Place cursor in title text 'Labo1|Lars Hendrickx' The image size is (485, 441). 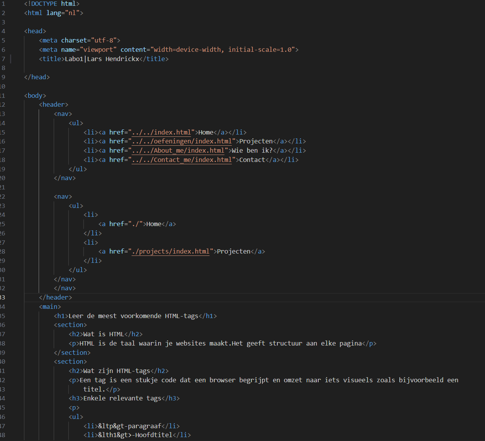102,59
